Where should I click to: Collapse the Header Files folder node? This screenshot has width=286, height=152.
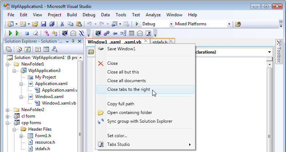point(14,130)
